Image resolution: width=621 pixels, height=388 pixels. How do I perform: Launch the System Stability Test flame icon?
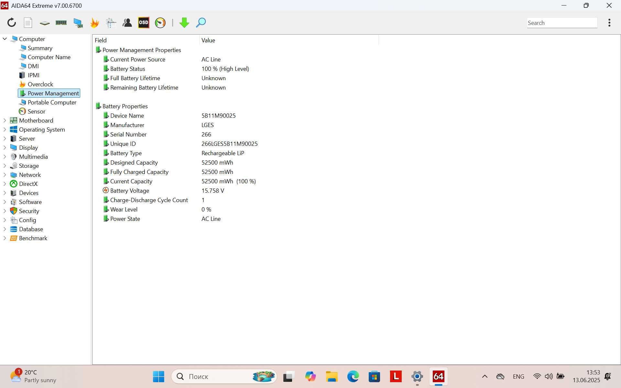pyautogui.click(x=94, y=23)
